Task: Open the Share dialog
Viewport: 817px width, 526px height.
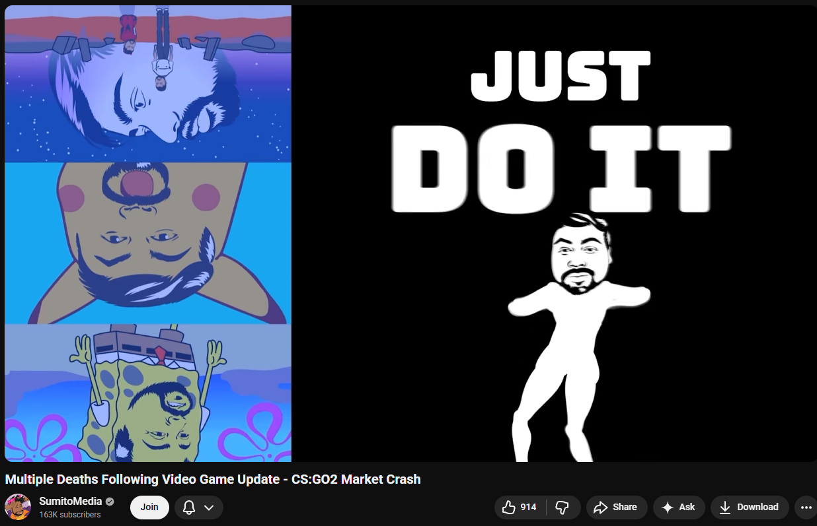Action: click(616, 507)
